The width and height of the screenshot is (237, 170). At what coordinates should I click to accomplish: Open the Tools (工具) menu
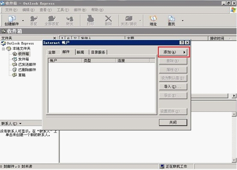(63, 10)
